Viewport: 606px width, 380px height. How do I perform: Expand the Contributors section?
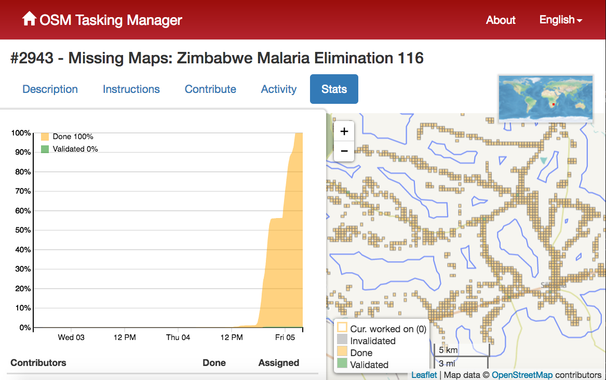point(38,363)
